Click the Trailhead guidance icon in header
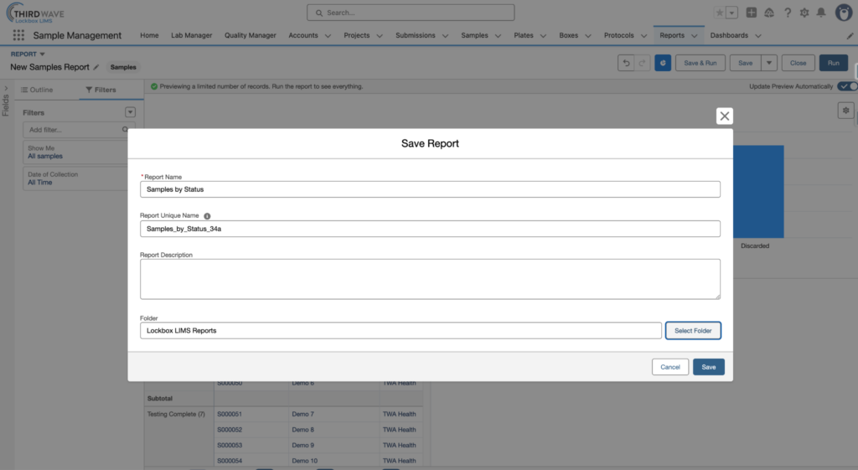Screen dimensions: 858x470 [769, 13]
